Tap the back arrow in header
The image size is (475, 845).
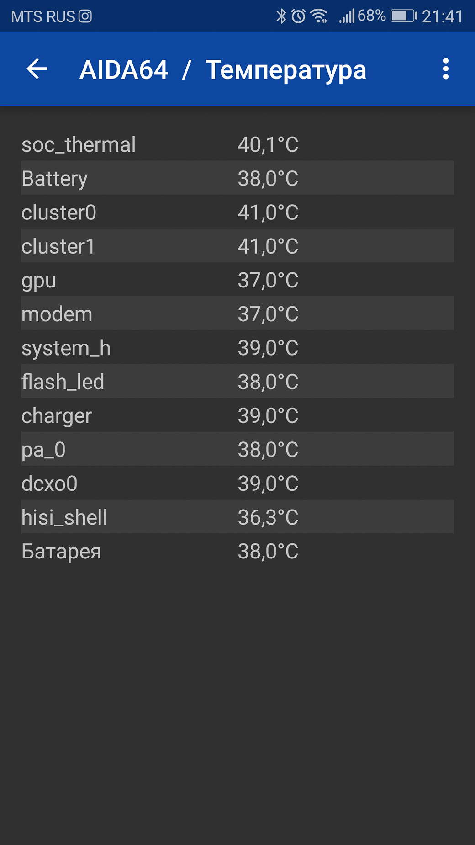coord(37,69)
